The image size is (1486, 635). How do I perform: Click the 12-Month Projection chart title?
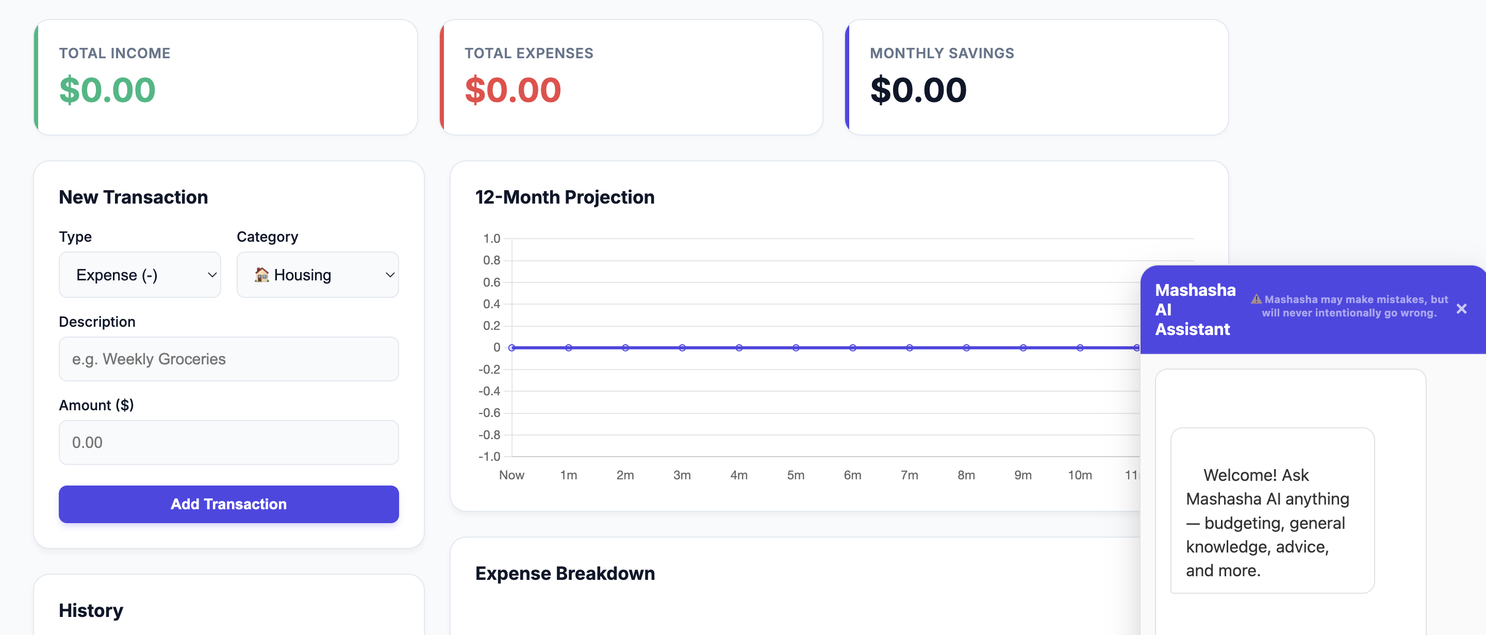[565, 197]
